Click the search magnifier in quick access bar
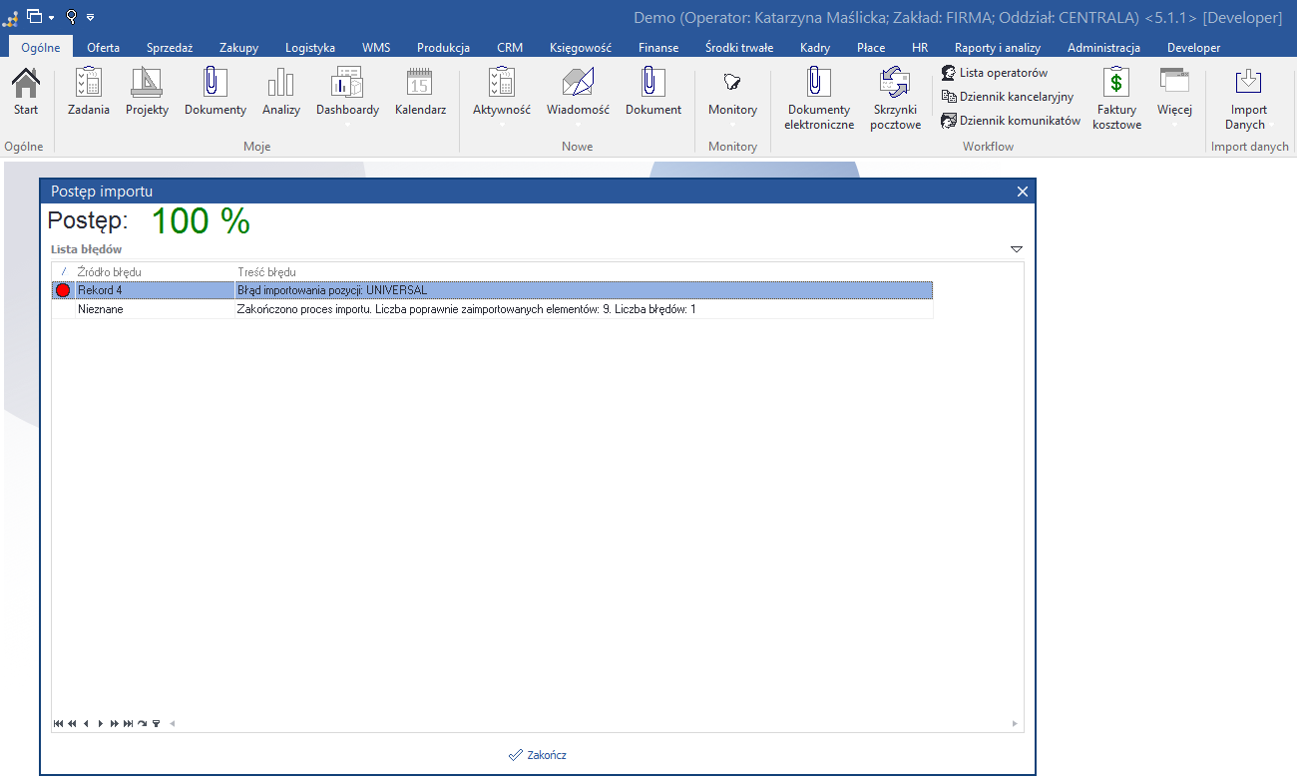 tap(71, 16)
